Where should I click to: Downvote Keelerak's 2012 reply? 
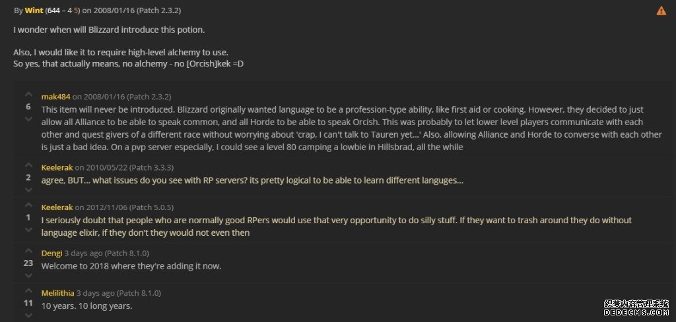click(x=28, y=230)
